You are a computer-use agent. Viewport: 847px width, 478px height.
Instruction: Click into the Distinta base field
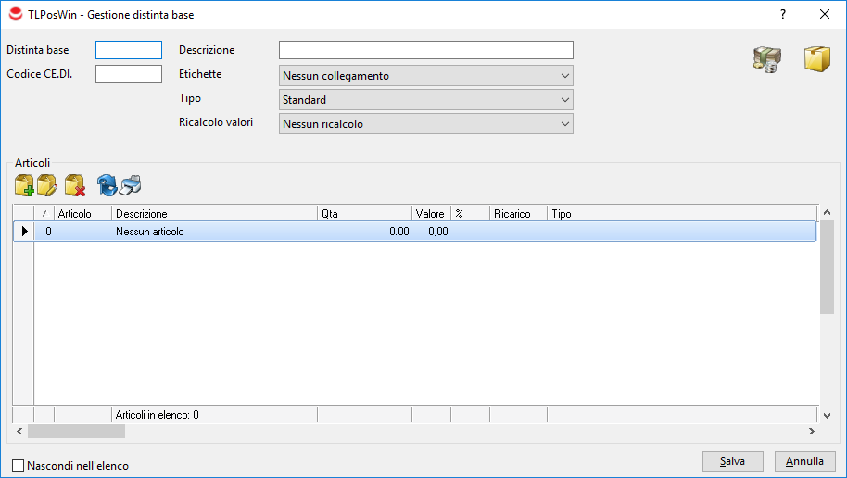[129, 50]
